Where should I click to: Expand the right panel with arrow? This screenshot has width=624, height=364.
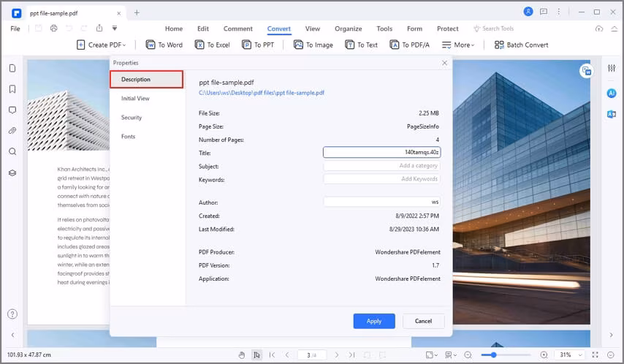(x=612, y=335)
